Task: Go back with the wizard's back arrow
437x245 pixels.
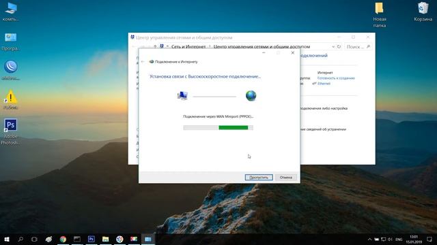Action: pos(143,62)
